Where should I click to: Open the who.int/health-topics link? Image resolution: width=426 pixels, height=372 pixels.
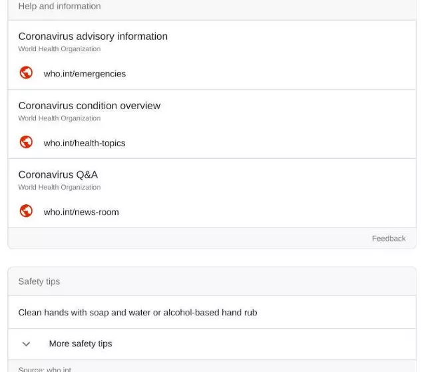tap(85, 143)
